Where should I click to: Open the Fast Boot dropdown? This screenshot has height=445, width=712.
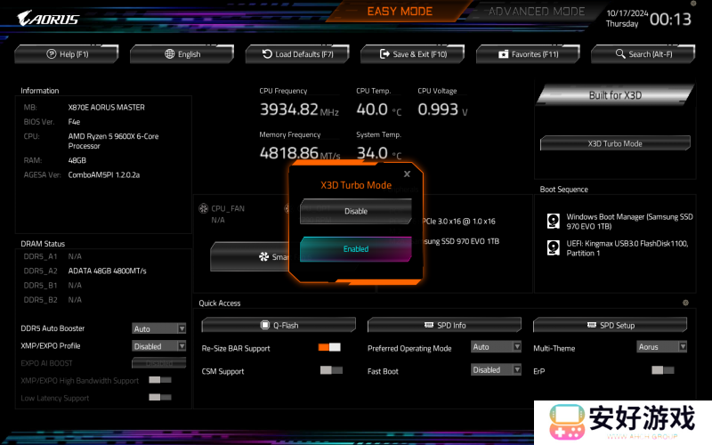[x=496, y=370]
